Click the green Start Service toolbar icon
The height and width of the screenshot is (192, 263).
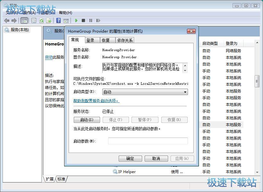[x=76, y=20]
